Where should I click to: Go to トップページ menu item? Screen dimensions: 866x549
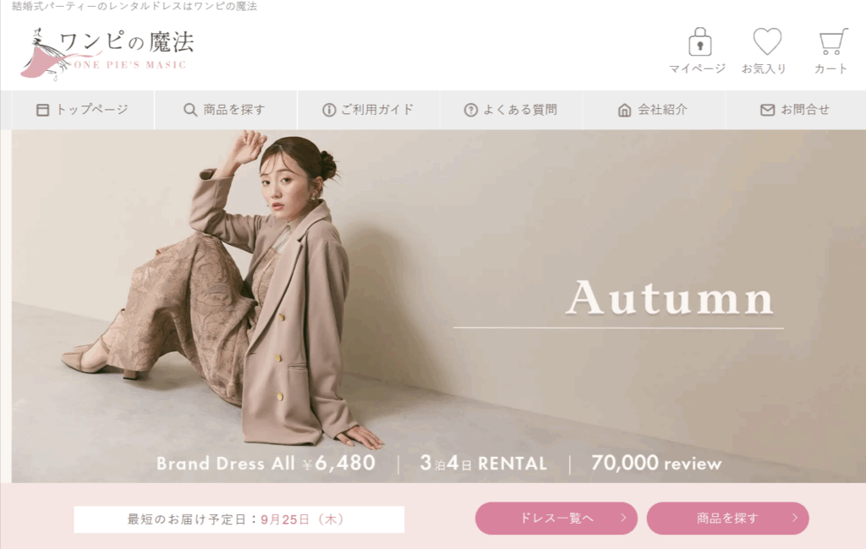[x=83, y=110]
